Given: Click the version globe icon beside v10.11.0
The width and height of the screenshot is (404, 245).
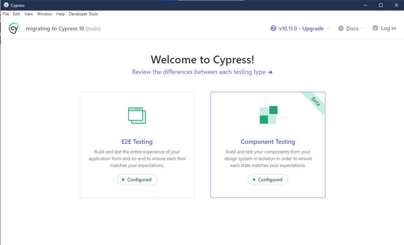Looking at the screenshot, I should [273, 28].
